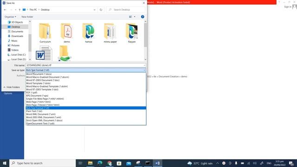Image resolution: width=297 pixels, height=167 pixels.
Task: Open the Help icon in Save As dialog
Action: [x=142, y=17]
